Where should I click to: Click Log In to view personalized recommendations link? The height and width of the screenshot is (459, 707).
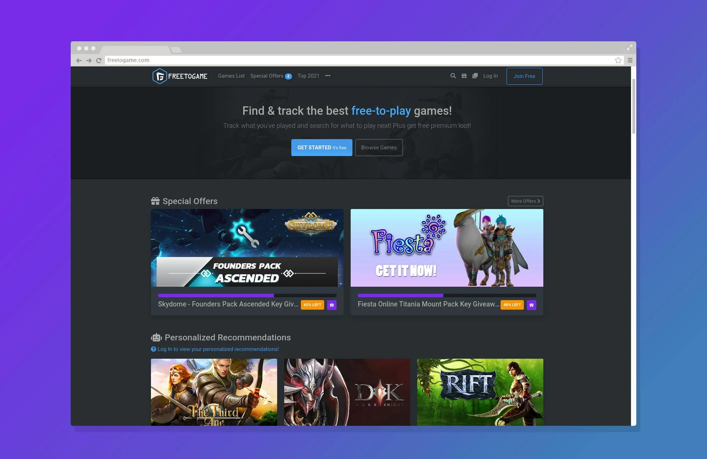coord(218,349)
